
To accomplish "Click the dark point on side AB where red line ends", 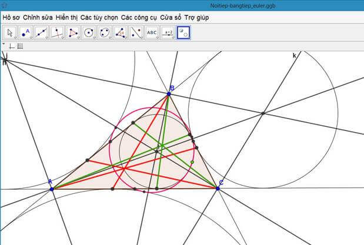I will pos(87,160).
